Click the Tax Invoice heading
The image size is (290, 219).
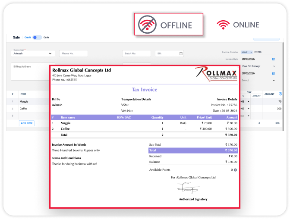pyautogui.click(x=145, y=90)
